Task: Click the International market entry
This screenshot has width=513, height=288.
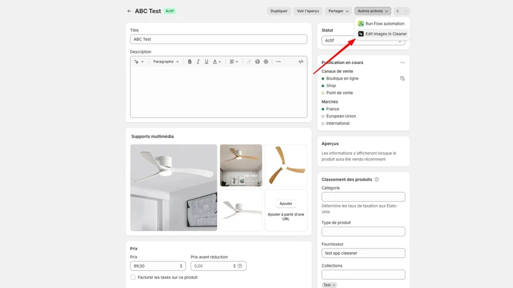Action: tap(338, 124)
